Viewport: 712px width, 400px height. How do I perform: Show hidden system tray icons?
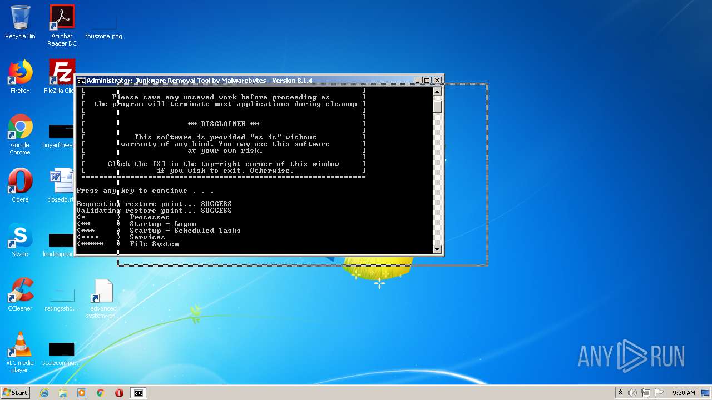pyautogui.click(x=620, y=393)
